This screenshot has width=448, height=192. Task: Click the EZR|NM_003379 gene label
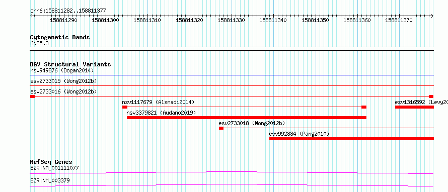pyautogui.click(x=50, y=180)
